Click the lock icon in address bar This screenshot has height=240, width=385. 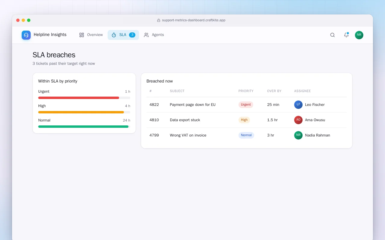pyautogui.click(x=159, y=20)
